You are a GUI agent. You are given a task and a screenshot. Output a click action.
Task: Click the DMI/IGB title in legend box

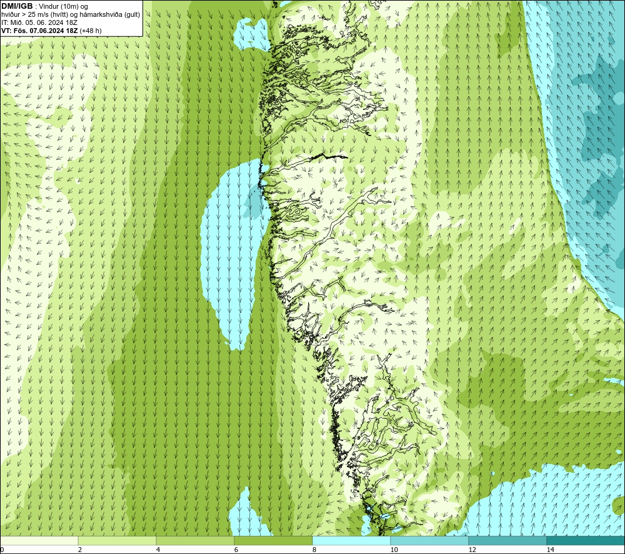pyautogui.click(x=17, y=6)
